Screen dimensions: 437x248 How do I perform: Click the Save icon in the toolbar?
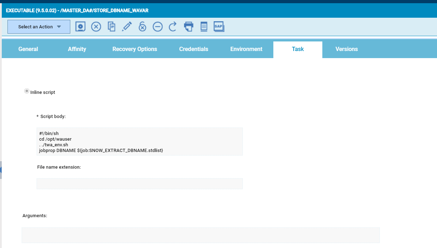(80, 26)
